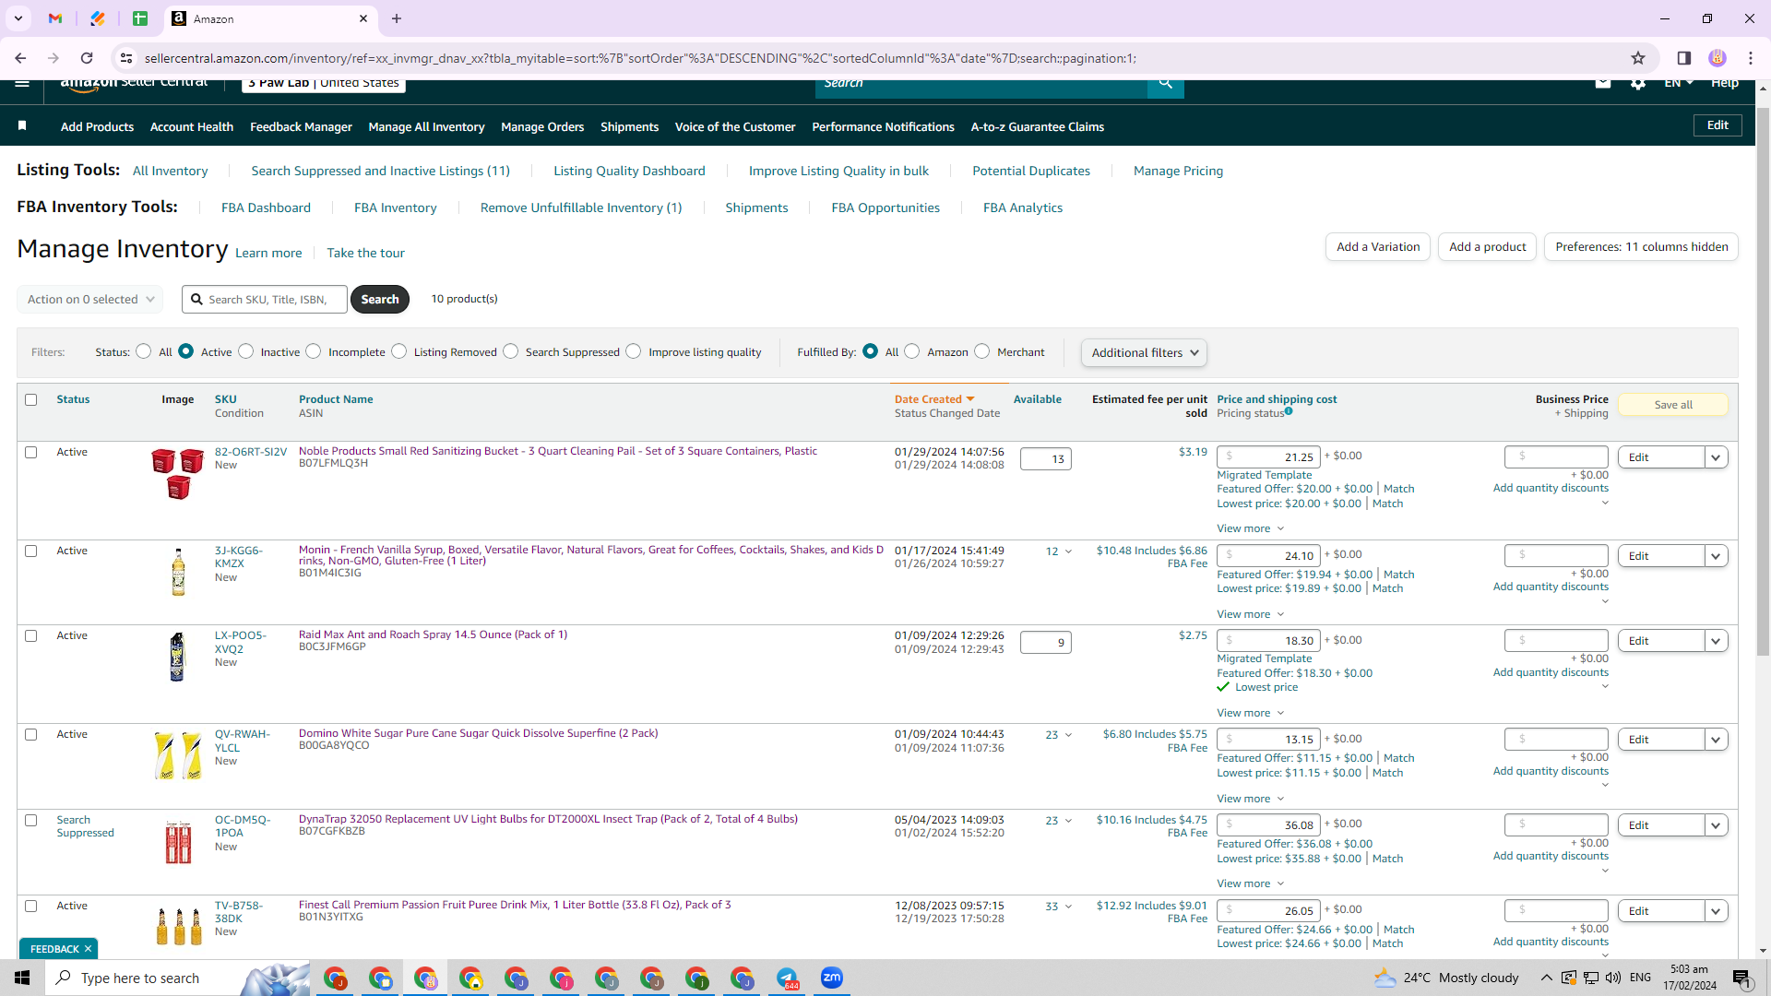Open Zoom from the taskbar

[x=832, y=978]
